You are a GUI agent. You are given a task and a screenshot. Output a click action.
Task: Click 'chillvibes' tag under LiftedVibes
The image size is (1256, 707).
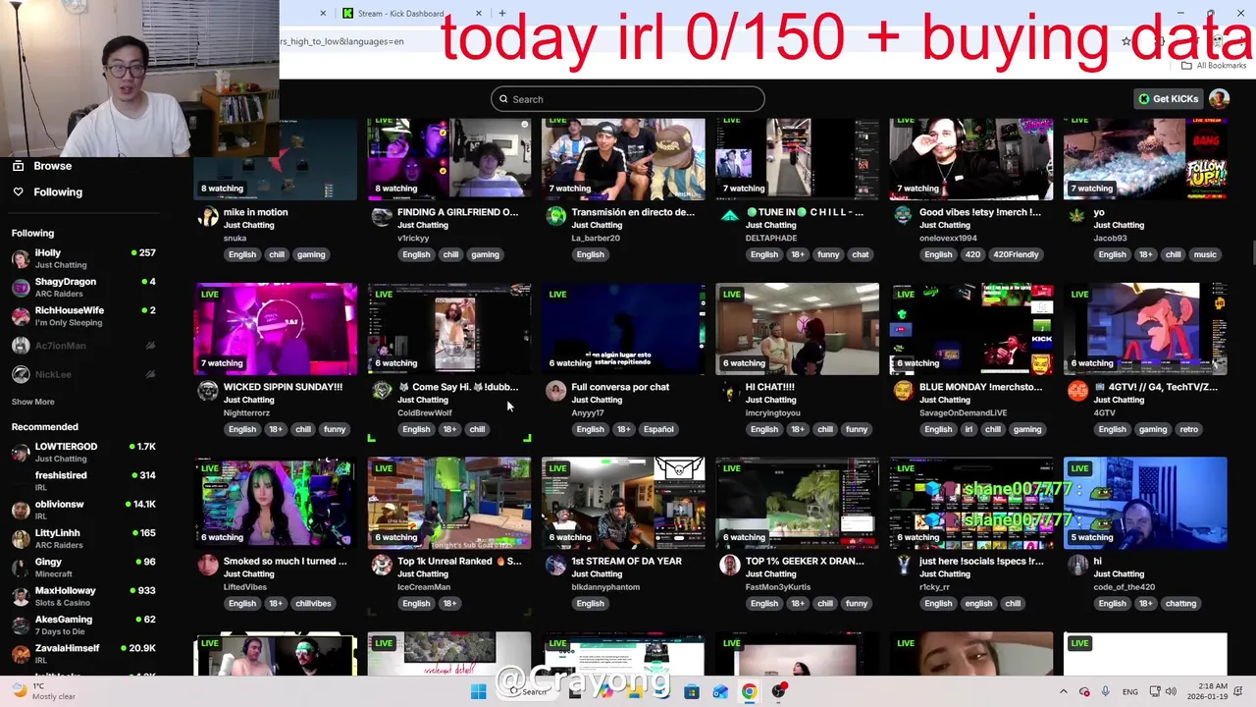point(313,604)
